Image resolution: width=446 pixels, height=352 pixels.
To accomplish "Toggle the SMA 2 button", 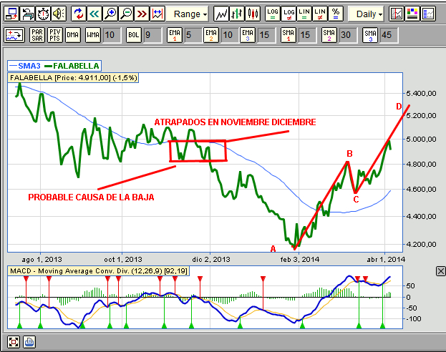I will coord(329,35).
